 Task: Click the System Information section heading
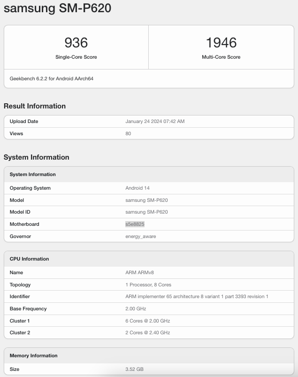(x=37, y=157)
